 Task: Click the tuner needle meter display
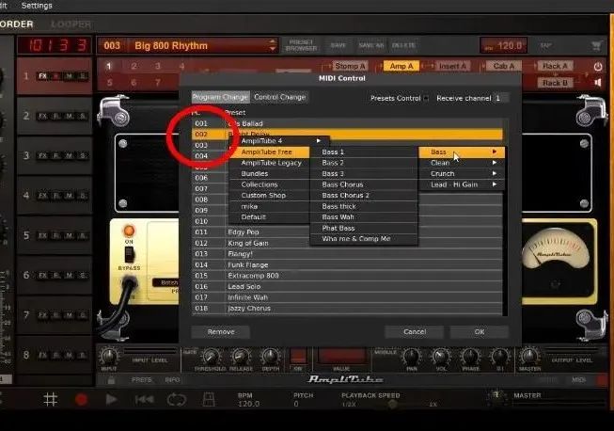(x=556, y=253)
